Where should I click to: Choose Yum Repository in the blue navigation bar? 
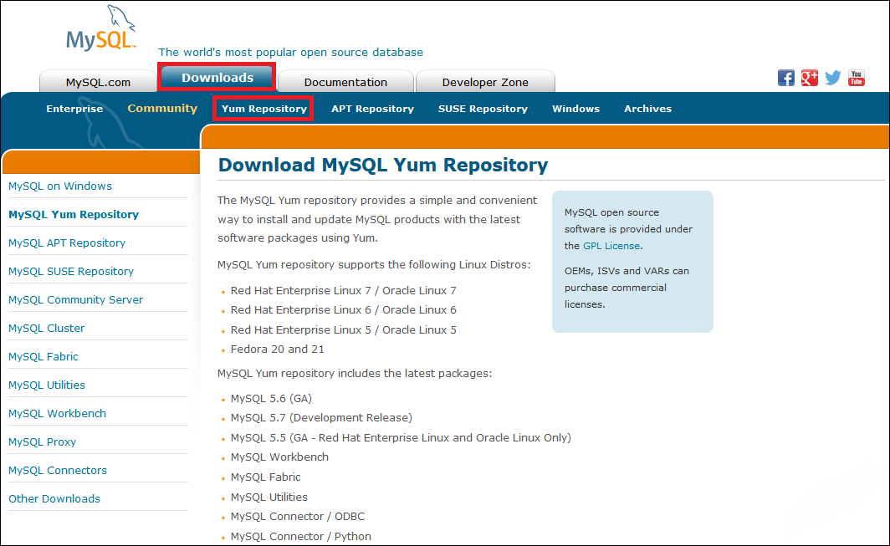pos(264,109)
